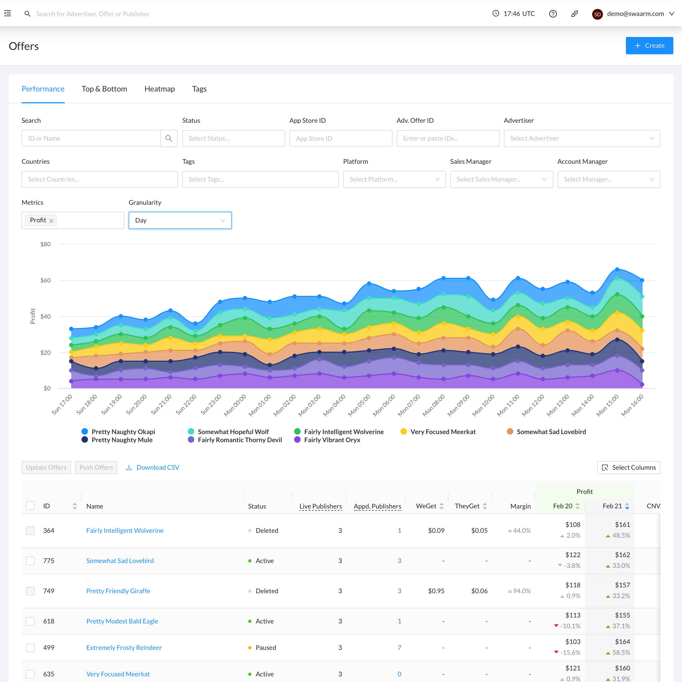Open the Select Advertiser dropdown
This screenshot has height=682, width=682.
pos(582,138)
